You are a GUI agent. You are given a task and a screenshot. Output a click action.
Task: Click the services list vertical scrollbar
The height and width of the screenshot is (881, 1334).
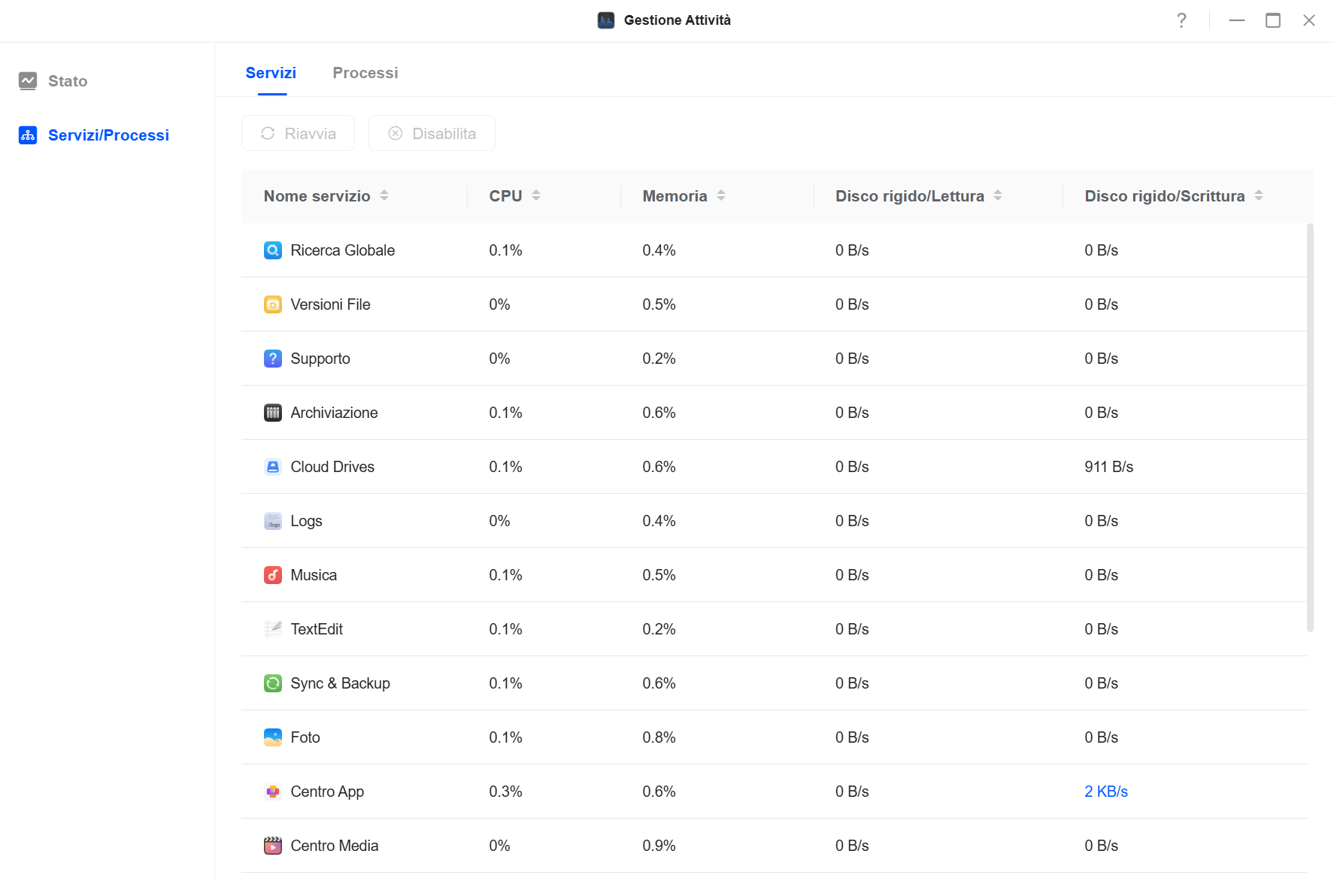(1310, 427)
